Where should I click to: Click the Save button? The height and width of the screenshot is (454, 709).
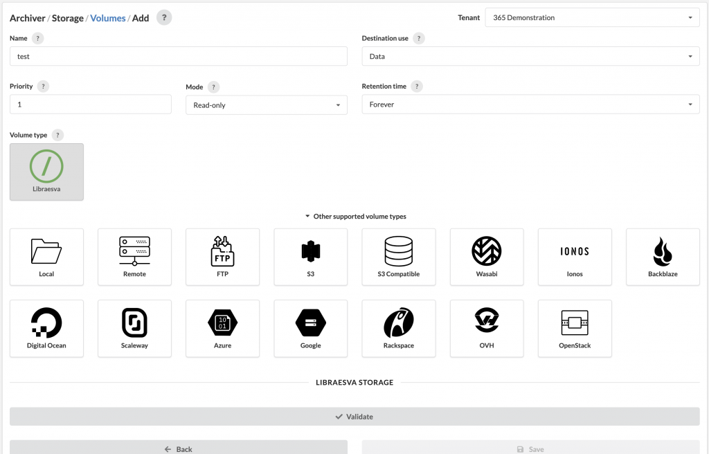point(531,448)
